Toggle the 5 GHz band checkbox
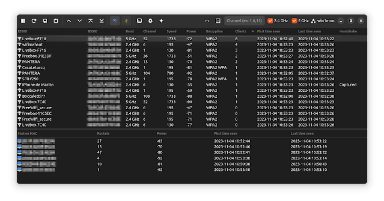 294,21
